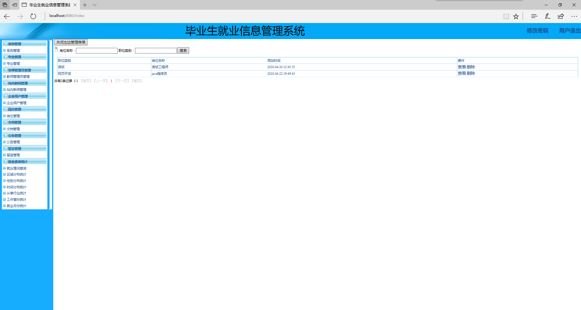Expand the 企业用户管理 section header

pos(25,96)
